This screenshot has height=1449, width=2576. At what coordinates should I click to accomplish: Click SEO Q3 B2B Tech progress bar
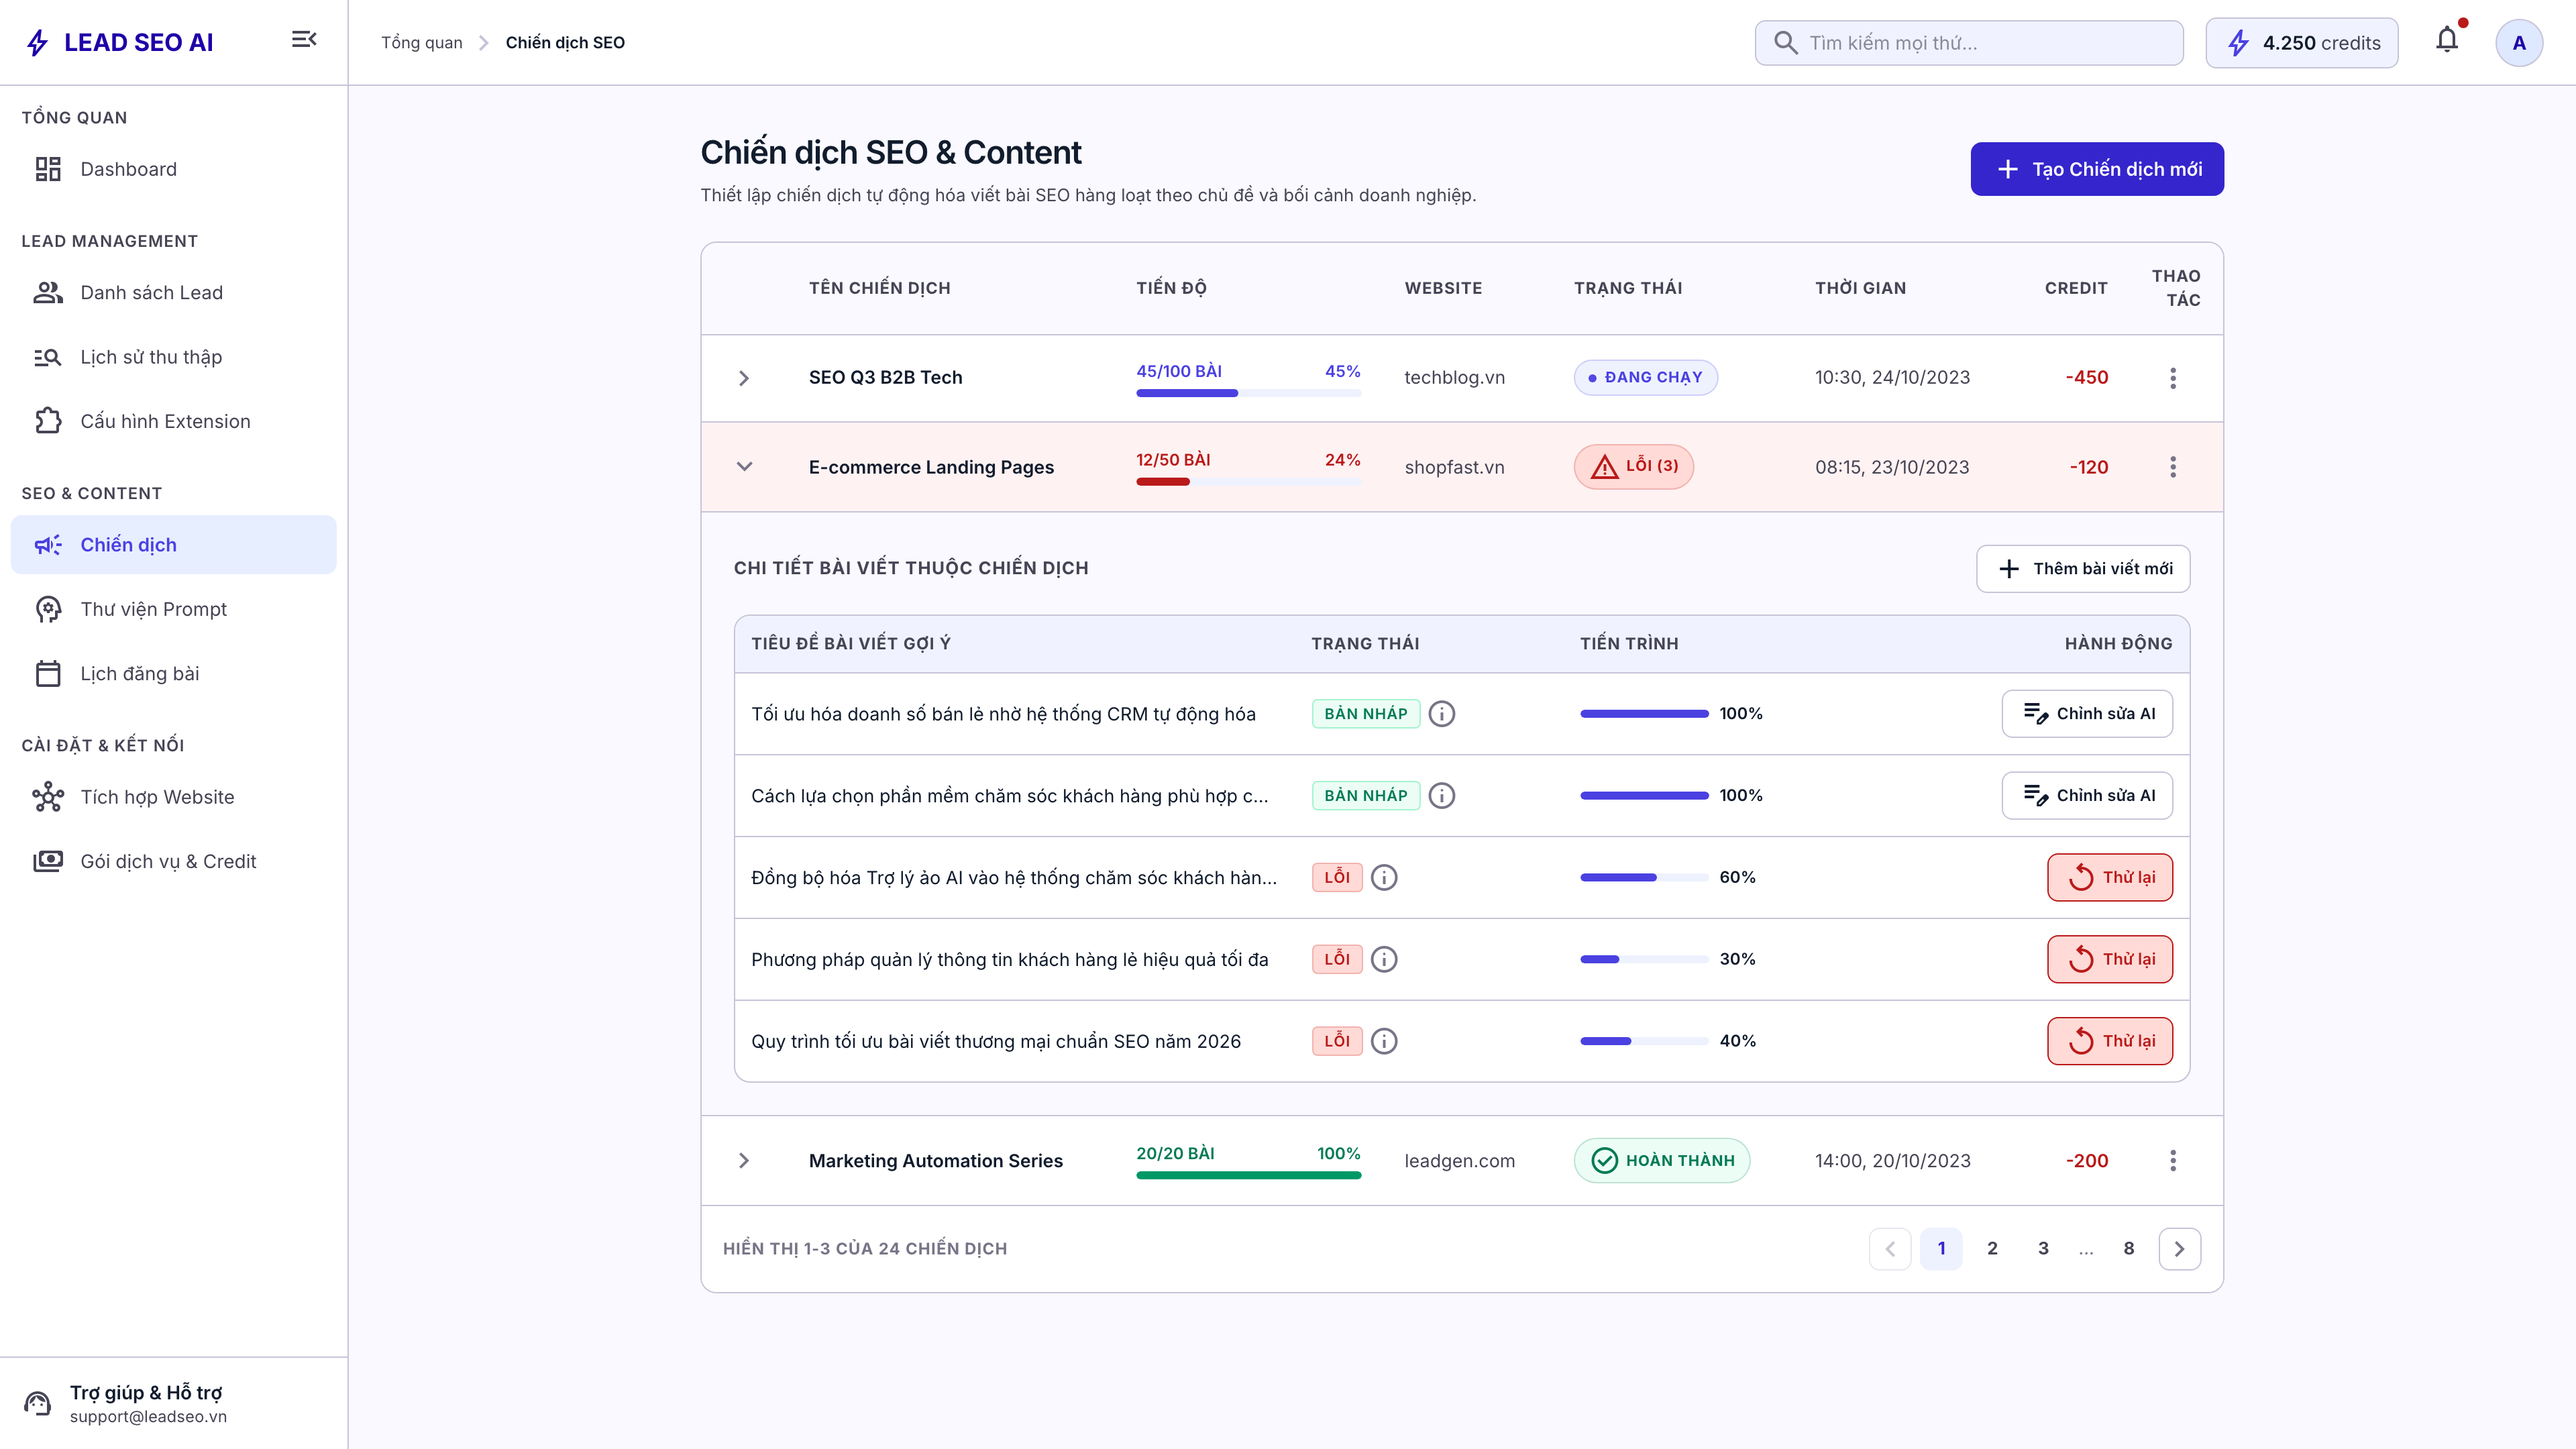(x=1248, y=393)
